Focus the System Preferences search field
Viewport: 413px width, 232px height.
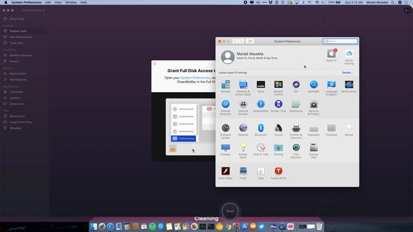click(340, 41)
